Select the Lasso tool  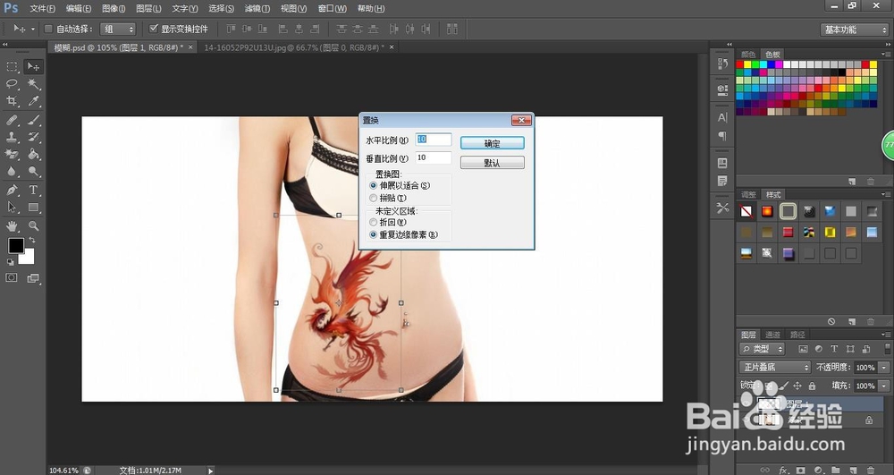[x=12, y=84]
